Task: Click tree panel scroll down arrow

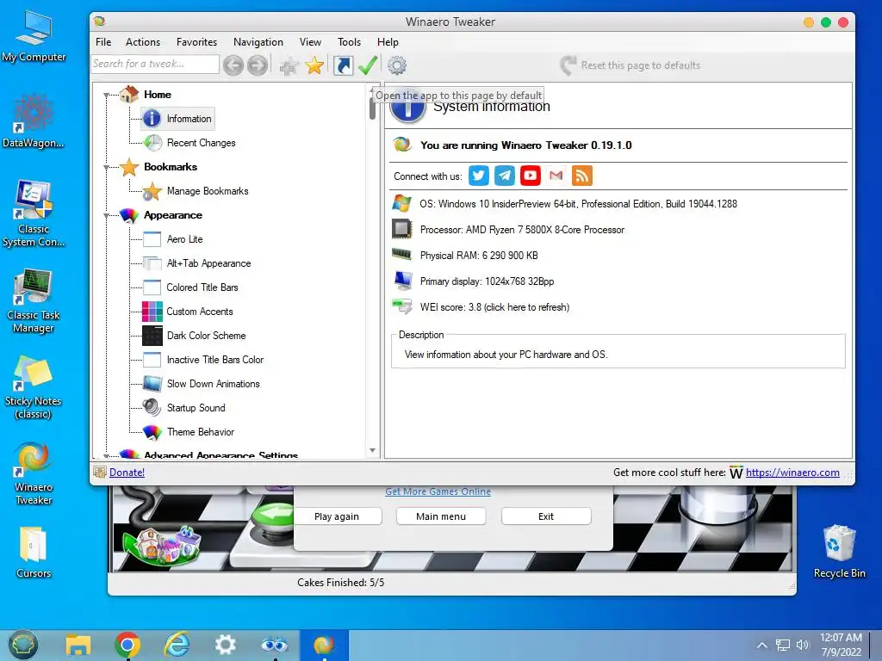Action: (372, 451)
